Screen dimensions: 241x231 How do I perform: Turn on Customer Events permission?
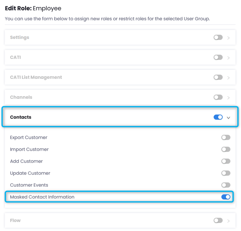click(226, 185)
